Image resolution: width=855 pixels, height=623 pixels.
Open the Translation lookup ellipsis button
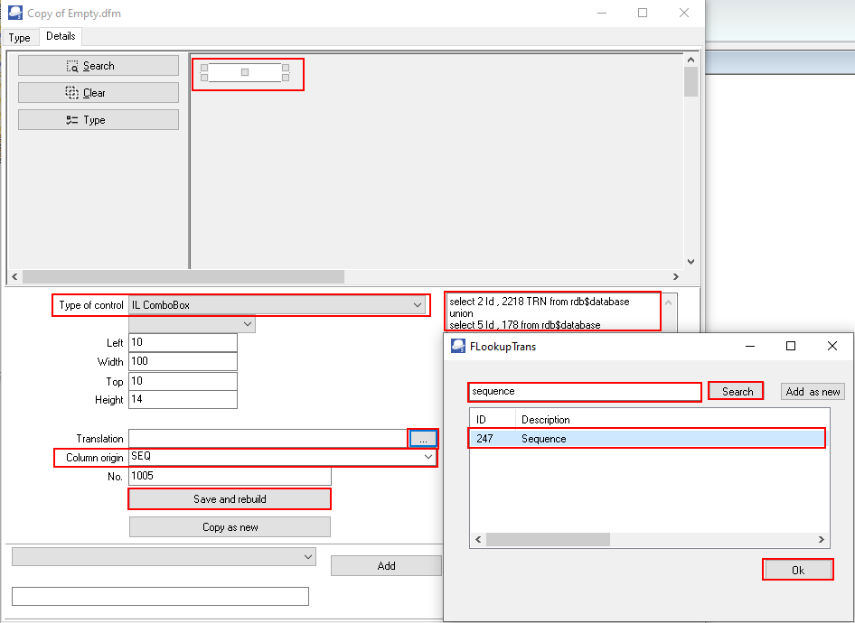point(423,439)
